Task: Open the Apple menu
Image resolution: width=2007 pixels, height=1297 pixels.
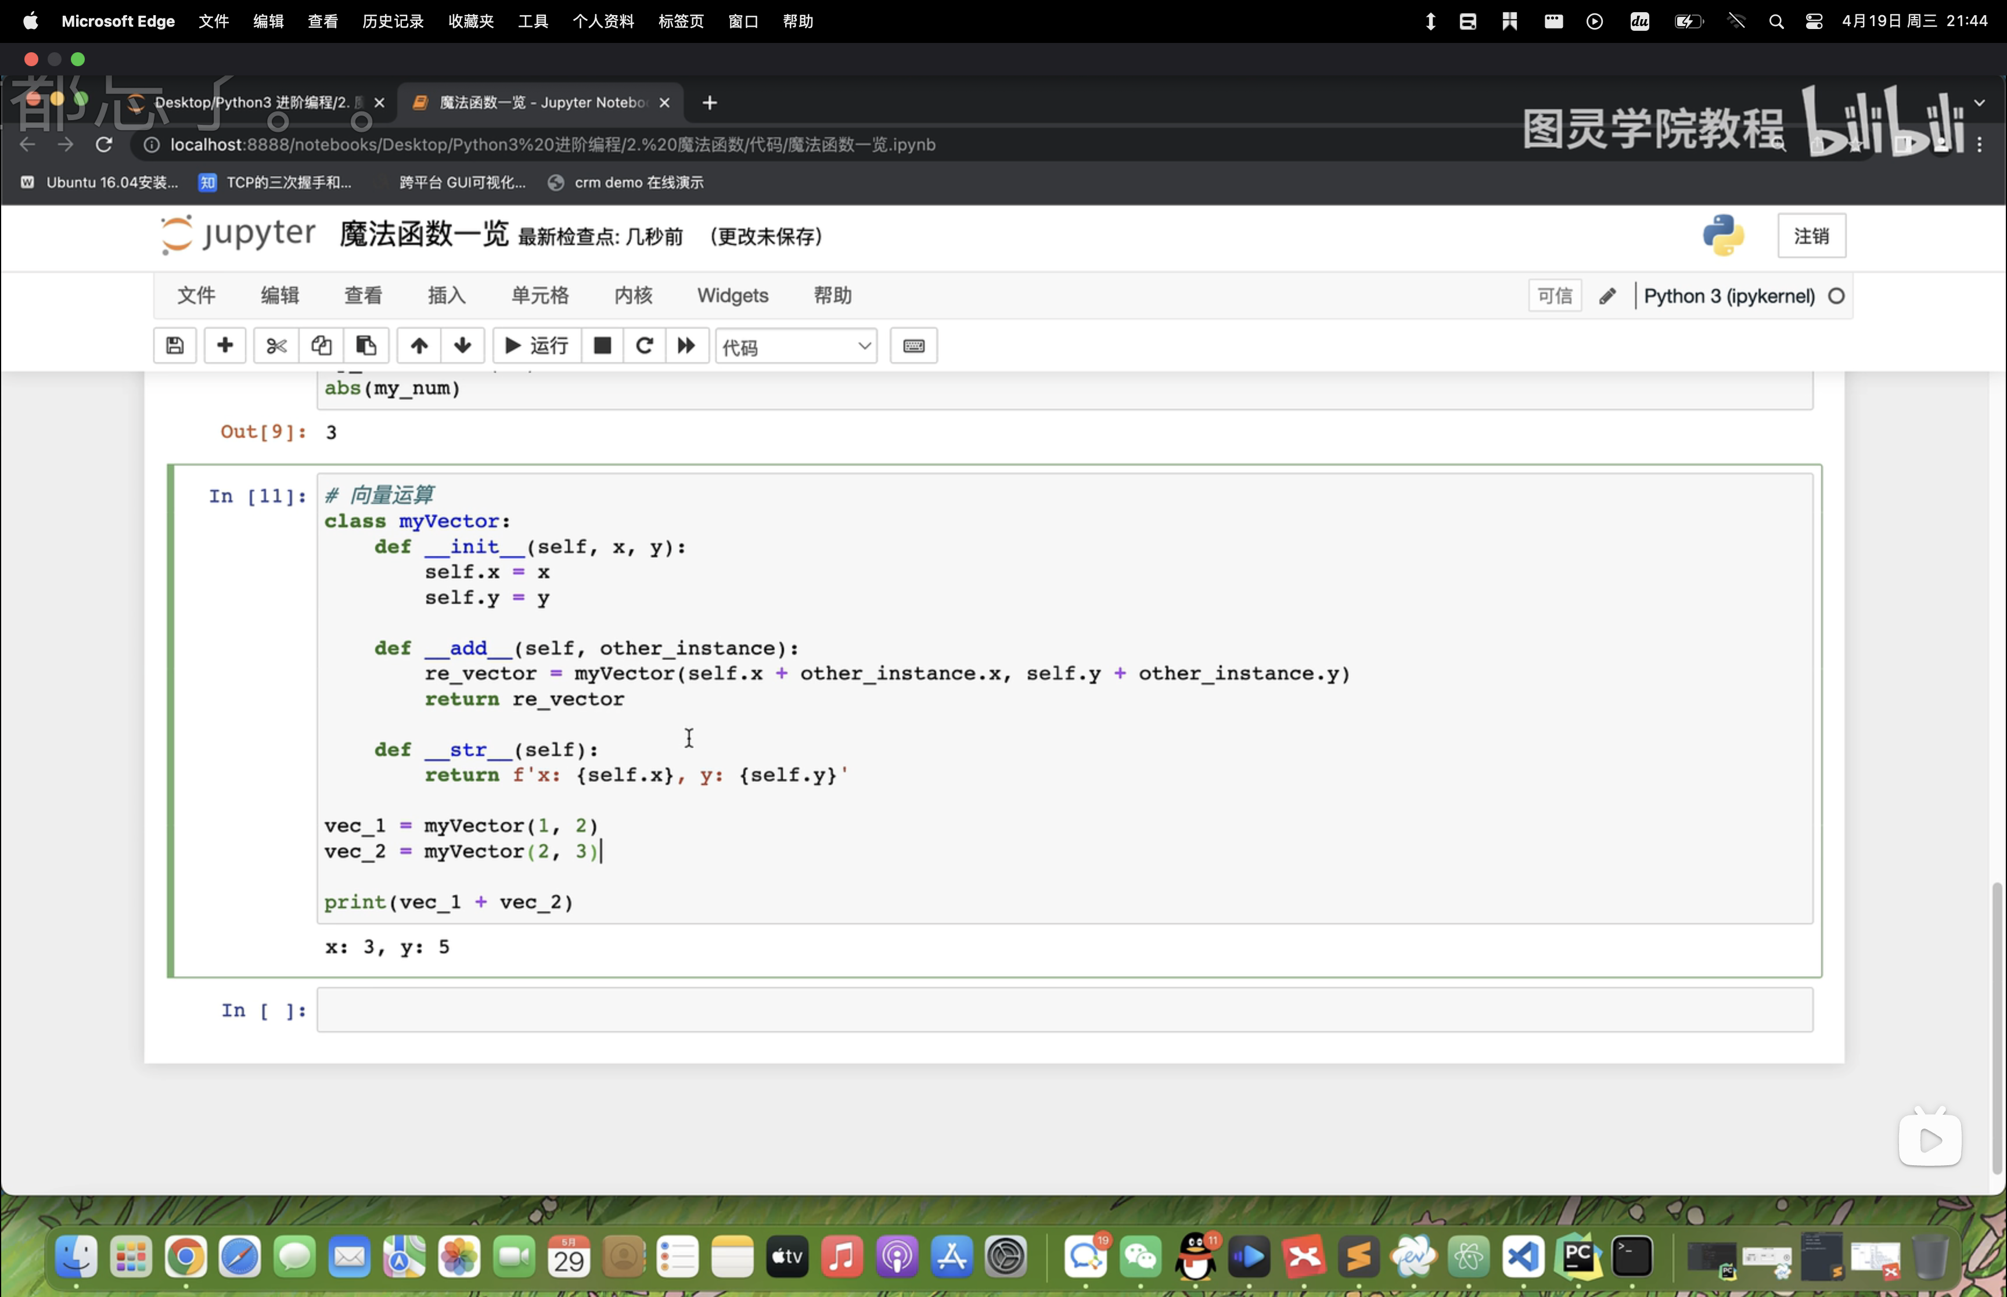Action: click(30, 21)
